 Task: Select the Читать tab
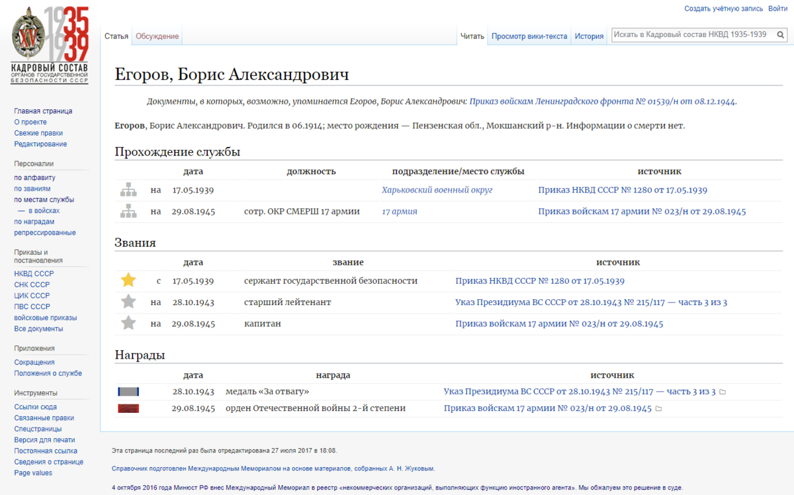472,36
